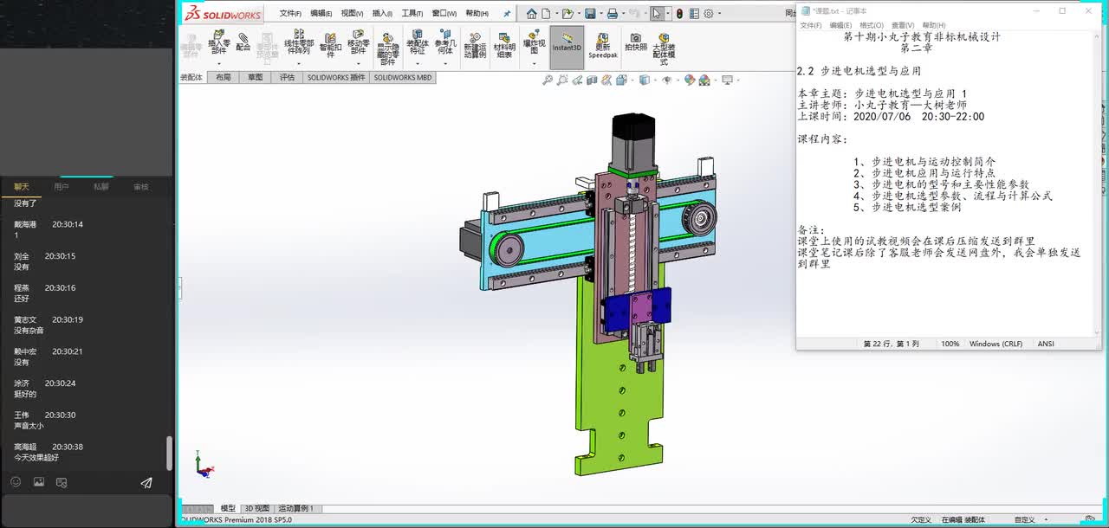Viewport: 1109px width, 528px height.
Task: Click the emoji icon in chat panel
Action: [x=16, y=482]
